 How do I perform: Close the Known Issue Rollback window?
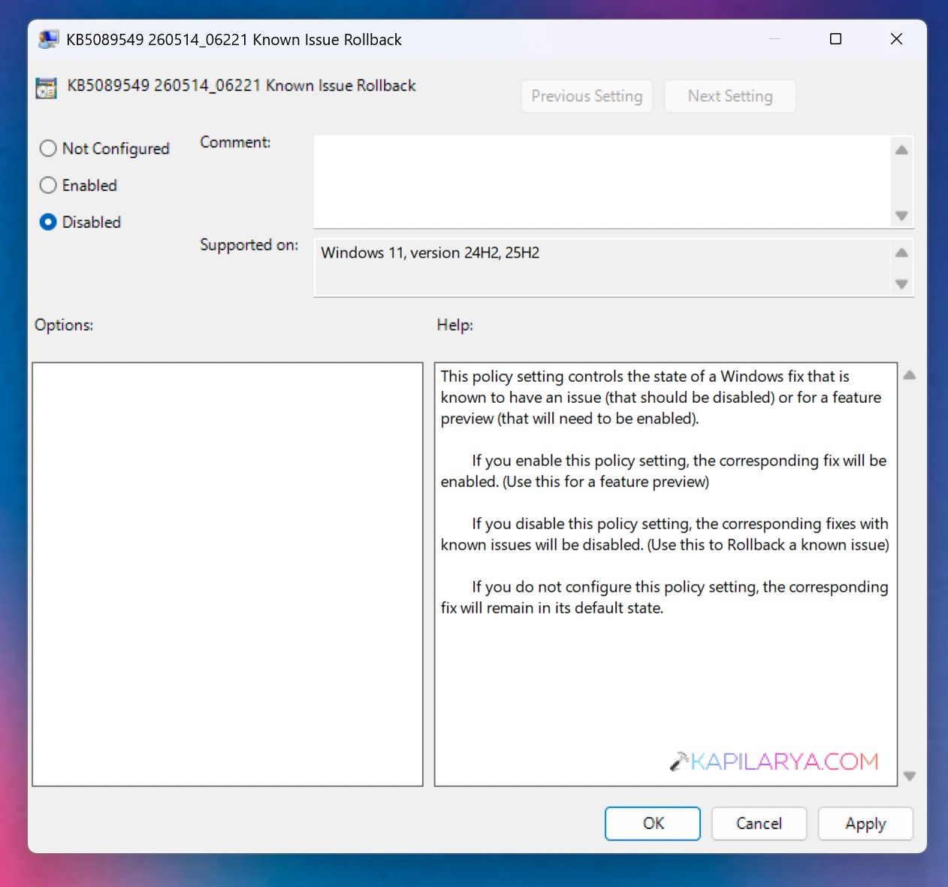(896, 39)
